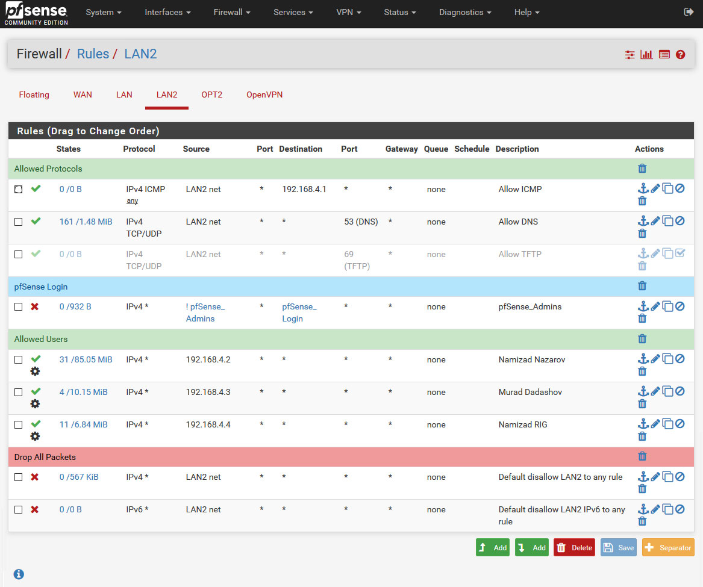This screenshot has width=703, height=587.
Task: Open the Interfaces dropdown menu
Action: tap(167, 13)
